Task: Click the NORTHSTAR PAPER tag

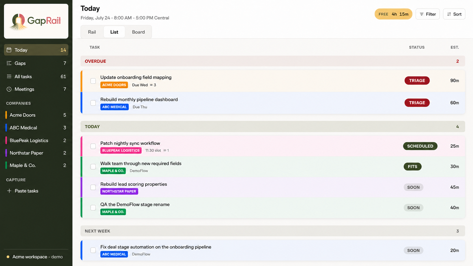Action: [119, 191]
